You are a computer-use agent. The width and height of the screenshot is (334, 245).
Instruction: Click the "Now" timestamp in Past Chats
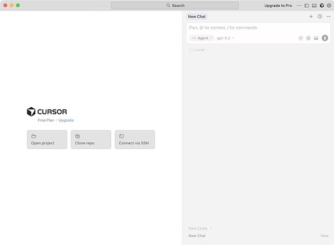[x=324, y=236]
